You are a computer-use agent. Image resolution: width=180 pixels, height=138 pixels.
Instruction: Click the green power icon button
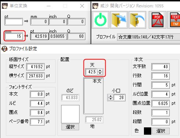tap(100, 20)
